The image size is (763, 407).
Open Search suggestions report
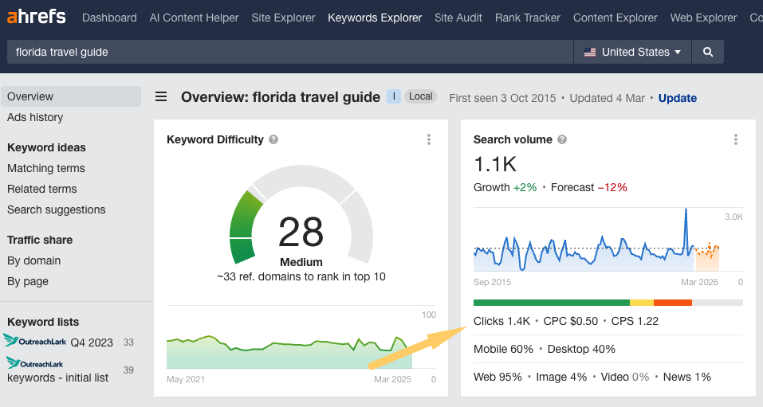[57, 209]
